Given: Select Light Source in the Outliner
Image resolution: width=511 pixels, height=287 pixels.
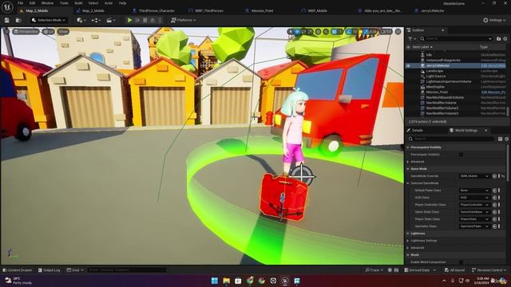Looking at the screenshot, I should (x=436, y=77).
